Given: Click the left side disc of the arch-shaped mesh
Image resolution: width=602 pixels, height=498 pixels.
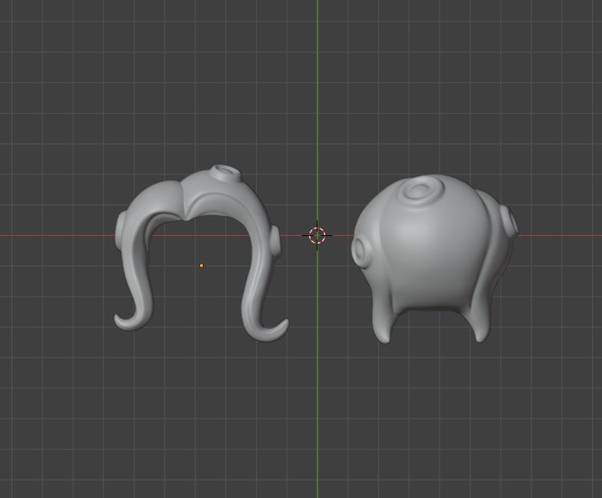Looking at the screenshot, I should click(x=121, y=232).
